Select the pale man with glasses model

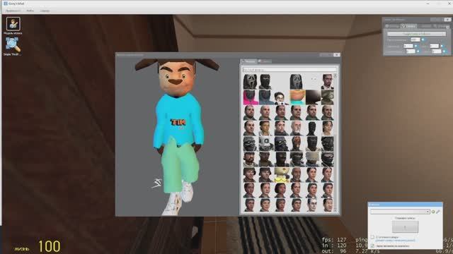tap(313, 205)
